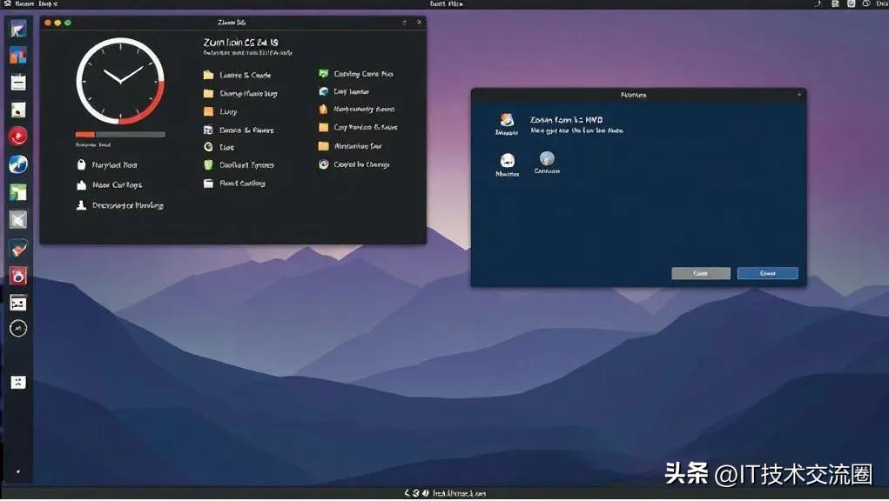Click the small corner icon in blue dialog titlebar
This screenshot has width=889, height=501.
[x=799, y=94]
